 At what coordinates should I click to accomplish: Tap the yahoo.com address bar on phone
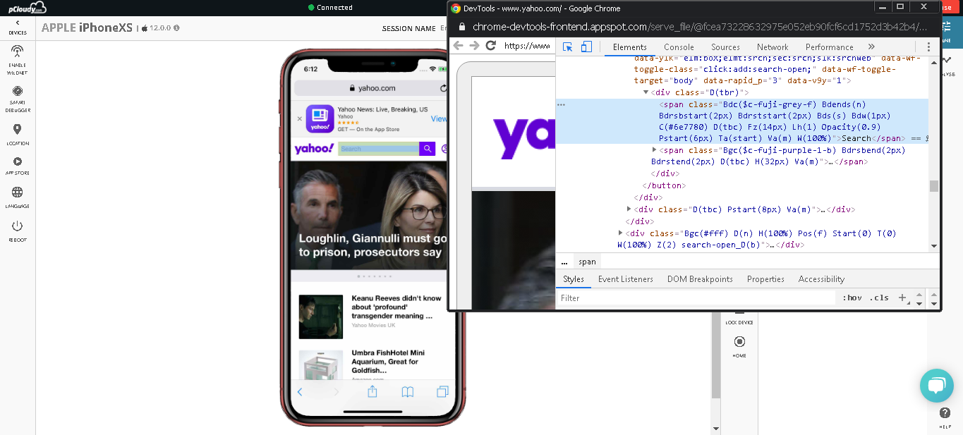coord(372,88)
